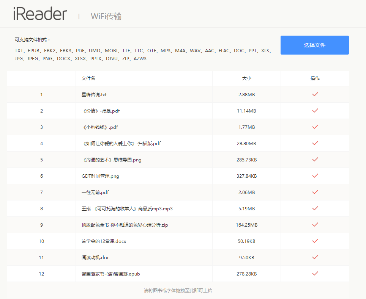Select the file name 星峰传说.txt
The width and height of the screenshot is (366, 299).
click(94, 95)
